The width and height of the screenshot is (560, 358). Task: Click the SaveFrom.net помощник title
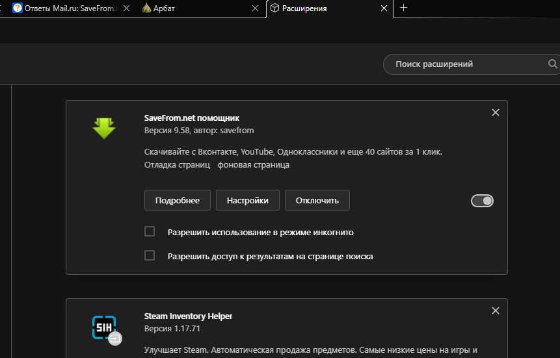(192, 118)
